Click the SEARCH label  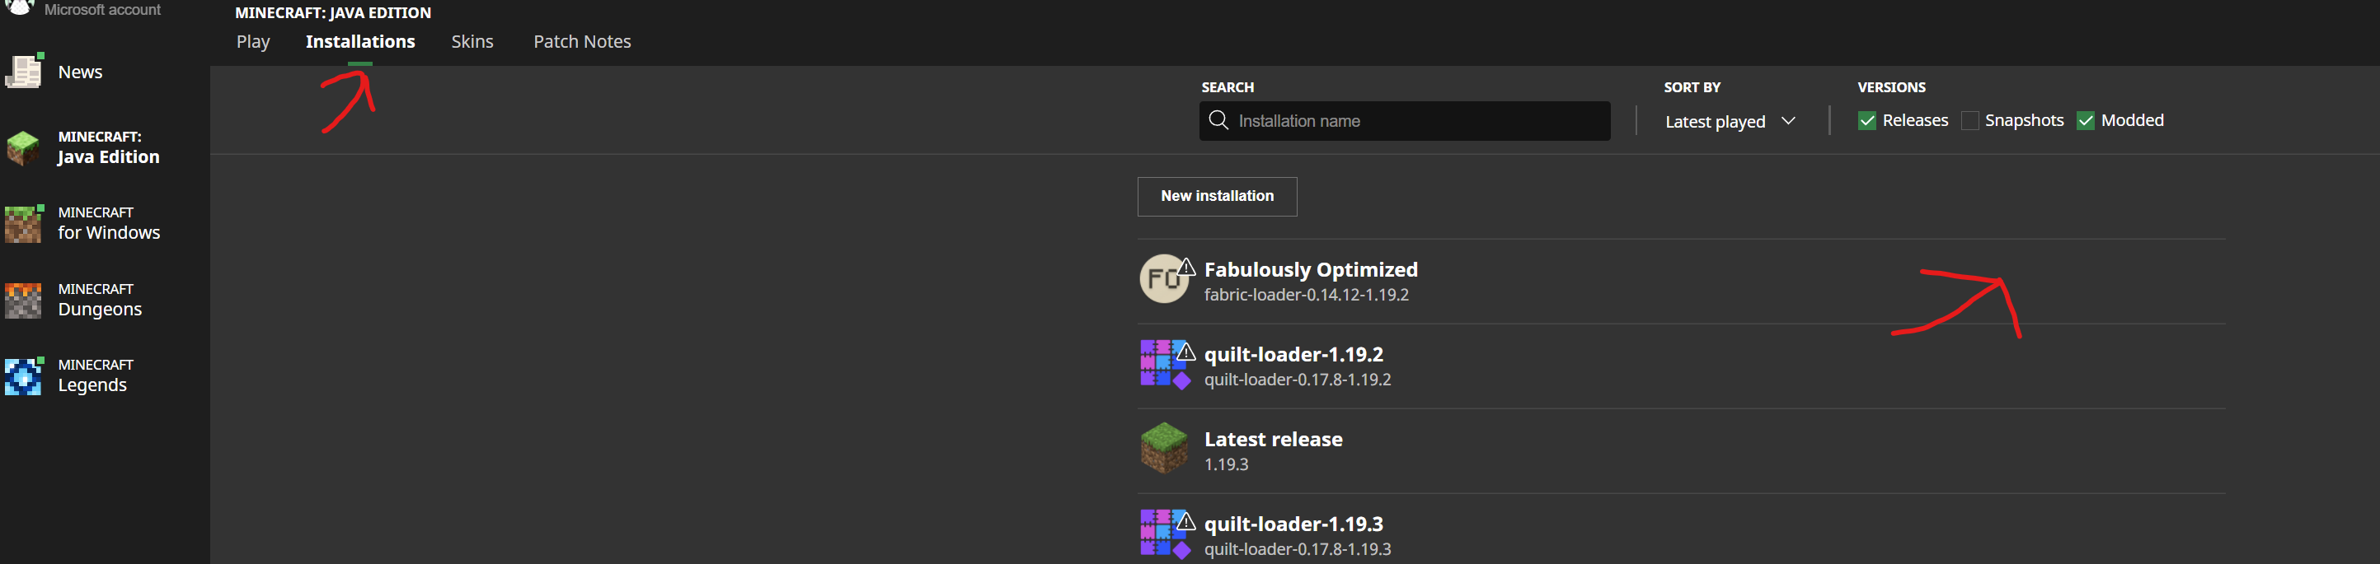(x=1227, y=88)
